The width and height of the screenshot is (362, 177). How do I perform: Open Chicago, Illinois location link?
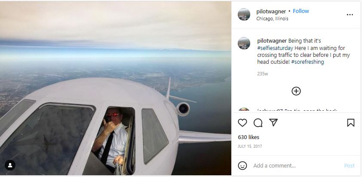(x=272, y=19)
